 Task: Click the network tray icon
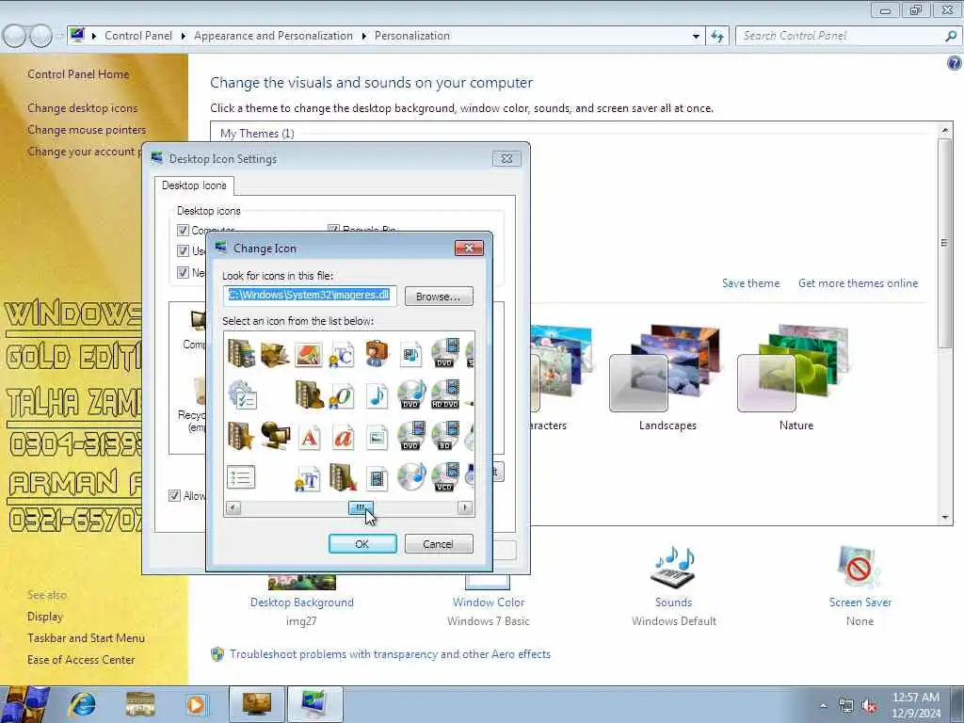pos(846,706)
